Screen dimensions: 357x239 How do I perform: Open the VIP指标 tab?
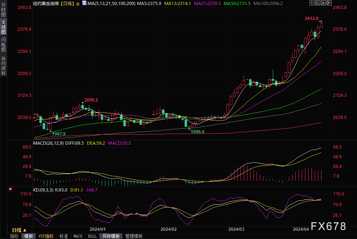[46, 236]
